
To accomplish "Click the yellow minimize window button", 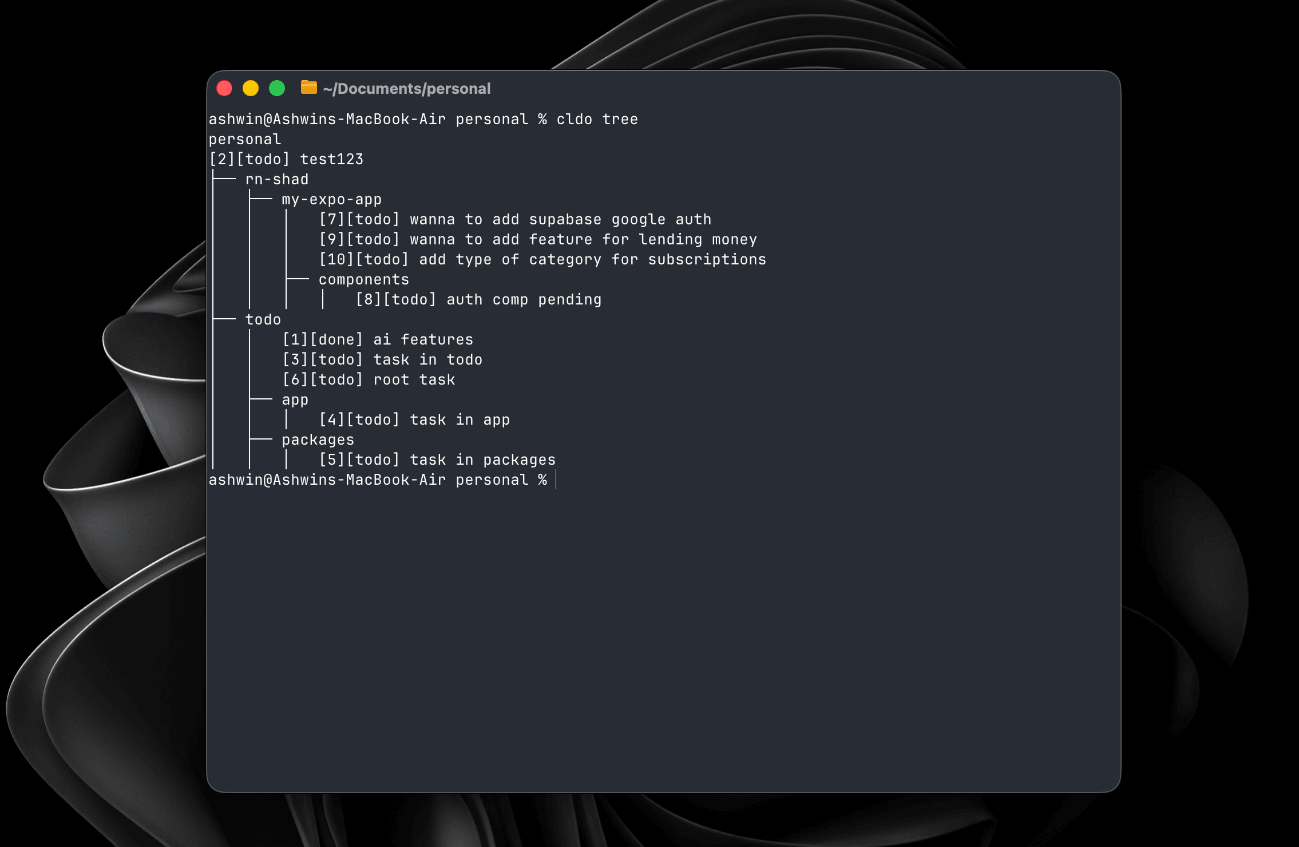I will [x=251, y=88].
